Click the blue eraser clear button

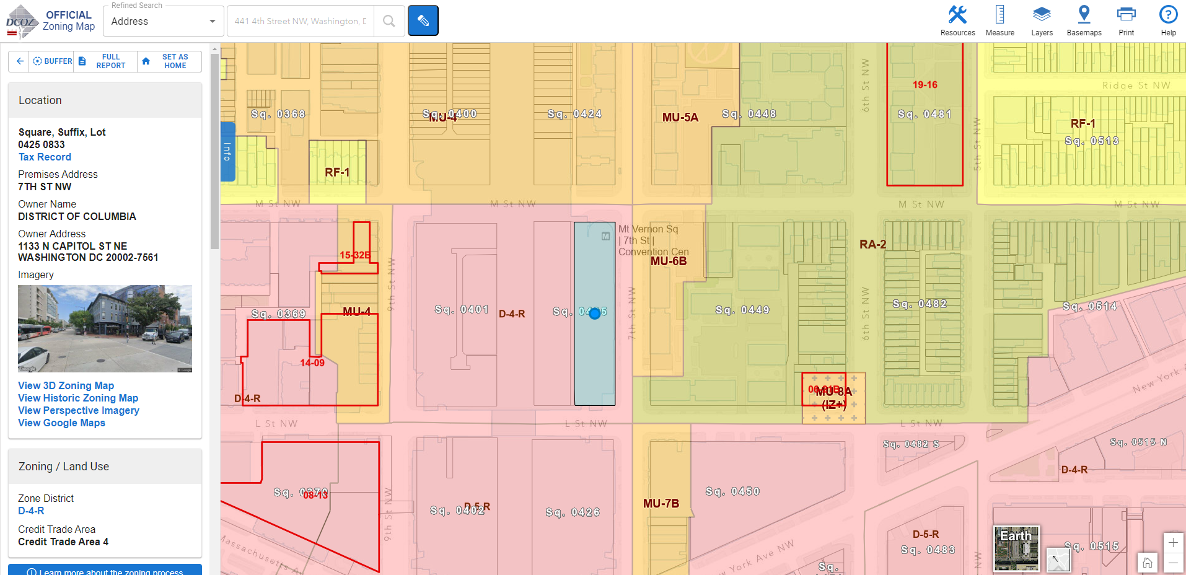tap(423, 20)
